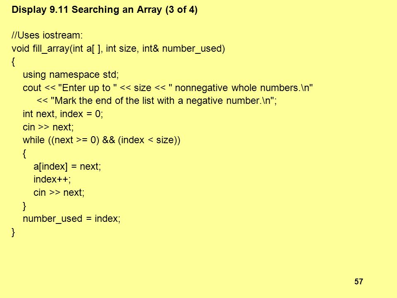Viewport: 397px width, 298px height.
Task: Click the final closing brace of the function
Action: tap(13, 232)
